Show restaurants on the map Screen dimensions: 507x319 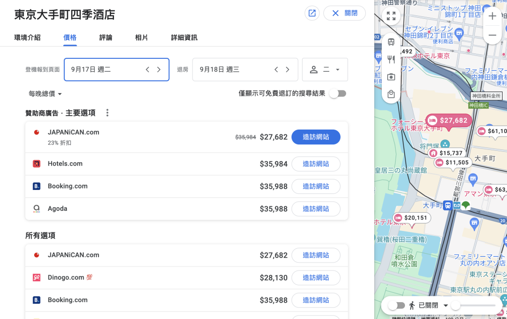point(391,59)
